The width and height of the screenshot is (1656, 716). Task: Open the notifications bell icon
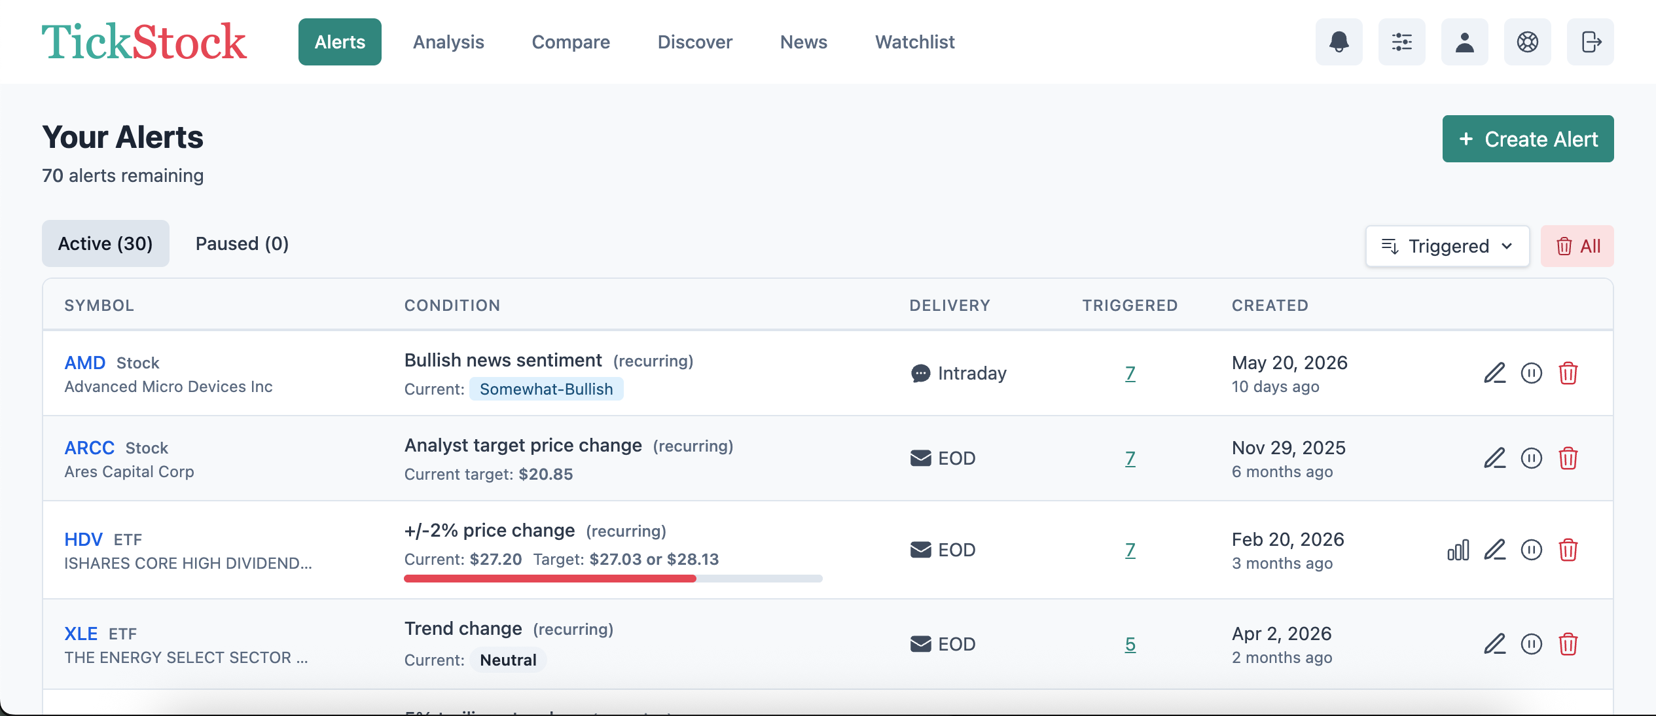(1339, 42)
